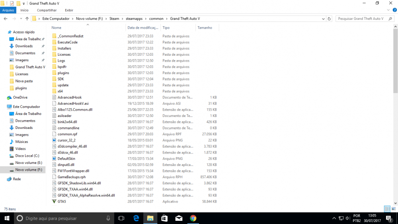Click the search magnifier icon
Image resolution: width=398 pixels, height=224 pixels.
coord(390,19)
